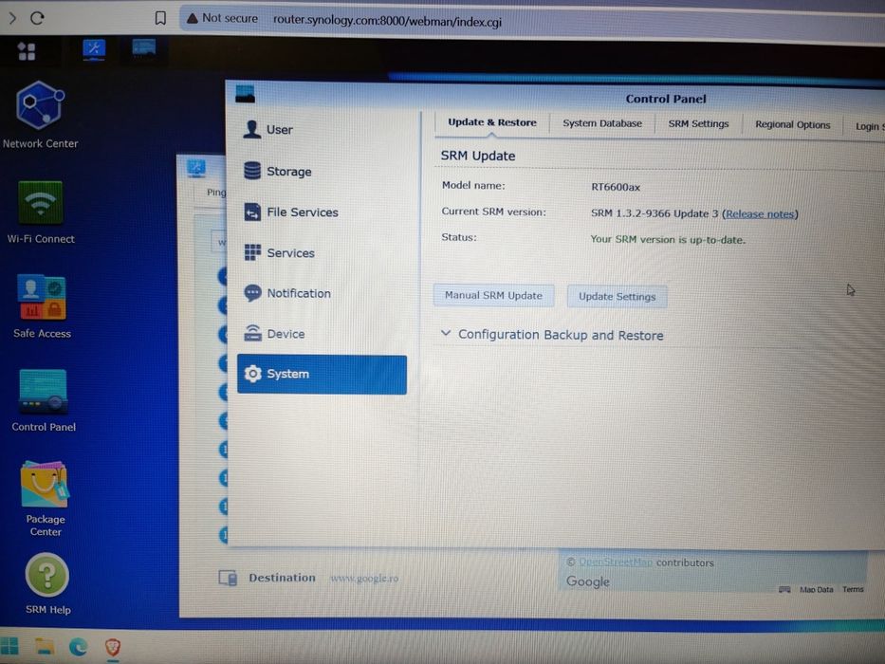Select User in Control Panel sidebar
Screen dimensions: 885x664
(x=322, y=129)
